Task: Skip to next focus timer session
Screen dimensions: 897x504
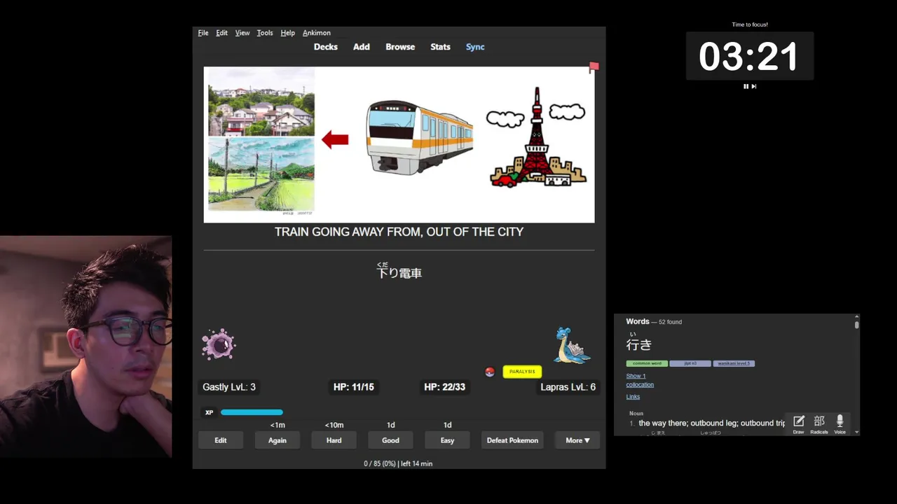Action: point(754,86)
